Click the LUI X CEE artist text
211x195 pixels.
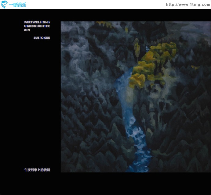click(42, 38)
